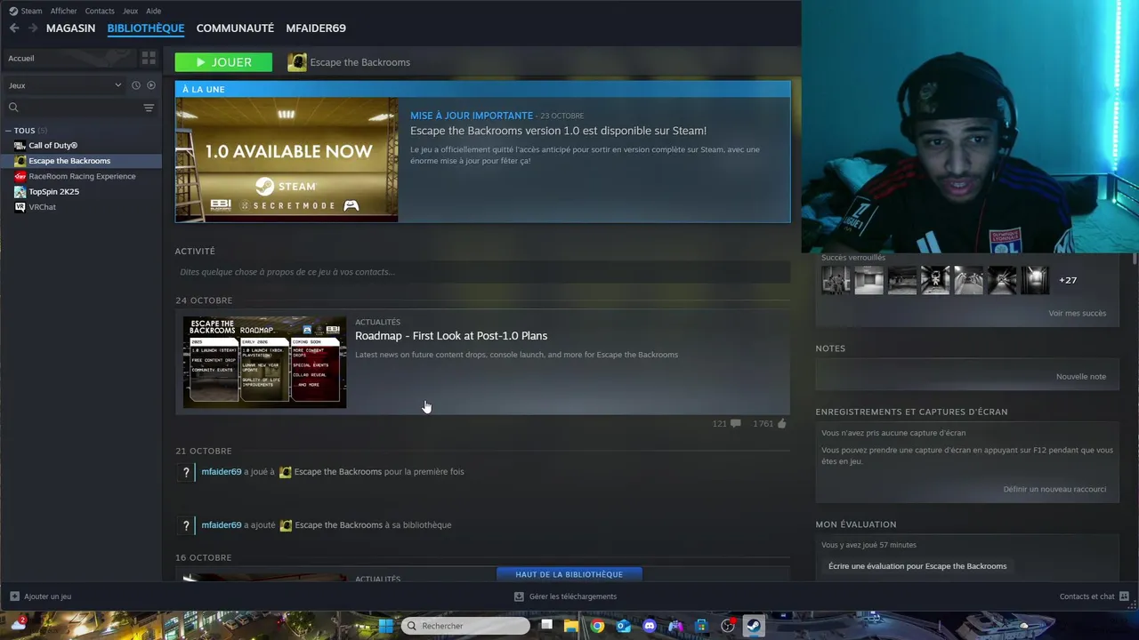Click first locked achievement thumbnail
This screenshot has width=1139, height=640.
[836, 280]
